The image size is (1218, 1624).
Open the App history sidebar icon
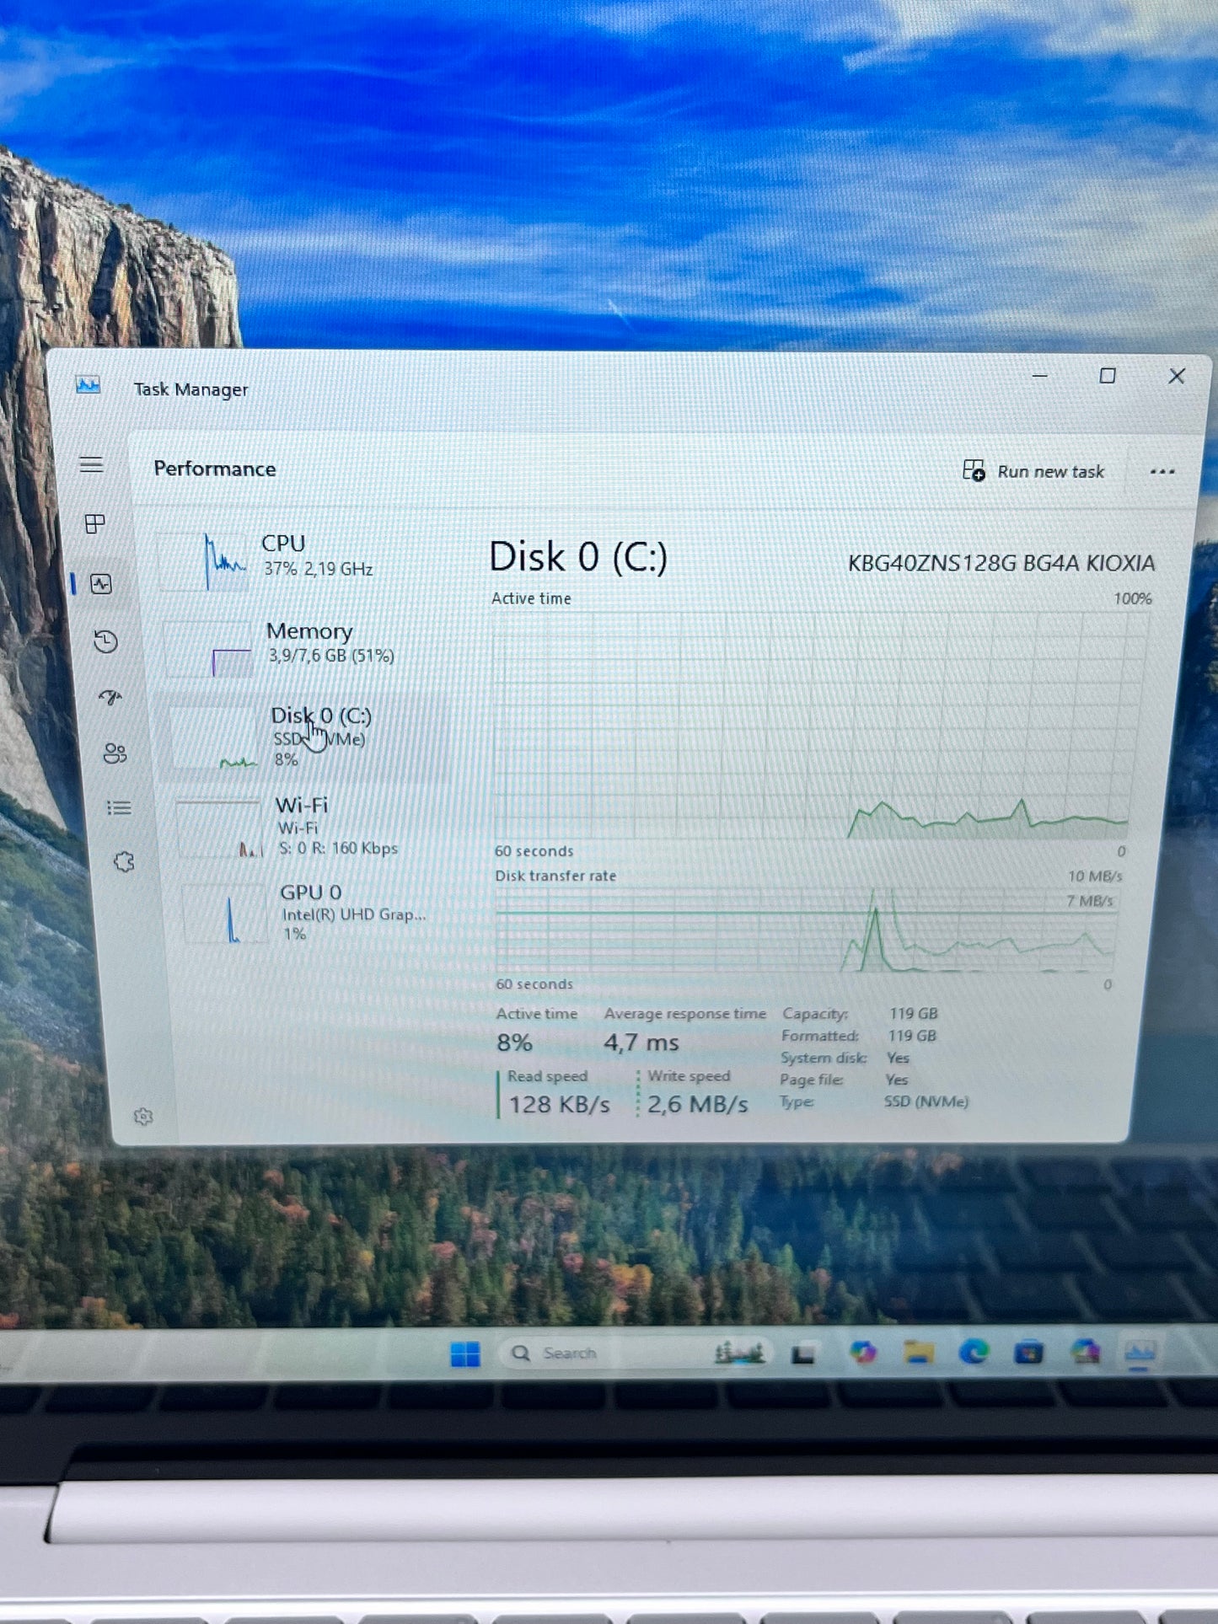click(x=105, y=642)
